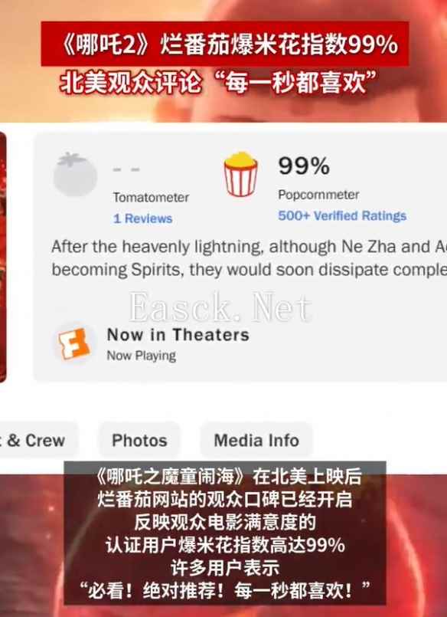Click the synopsis text beginning 'After the heavenly lightning'

(249, 258)
